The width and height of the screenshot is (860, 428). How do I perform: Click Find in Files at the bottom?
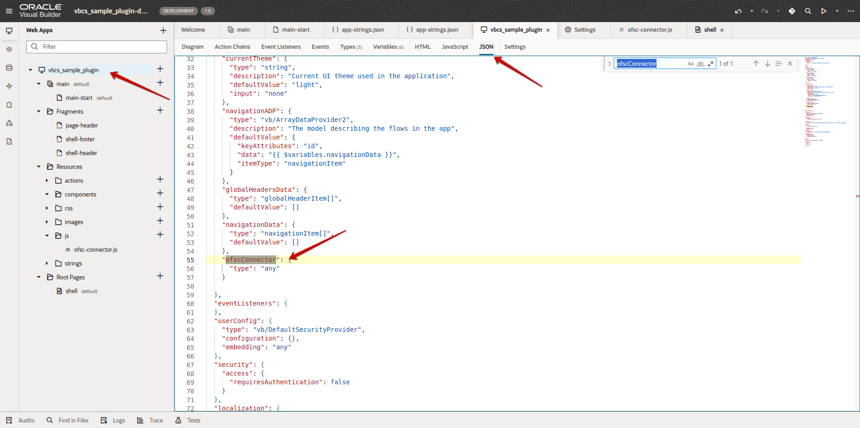[x=69, y=420]
